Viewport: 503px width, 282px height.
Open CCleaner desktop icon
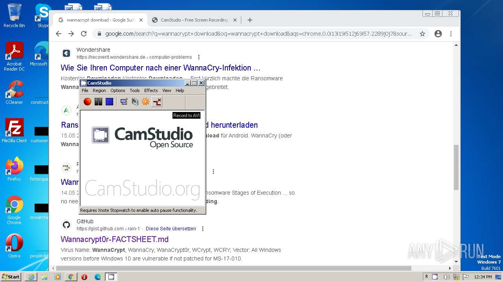(x=14, y=92)
